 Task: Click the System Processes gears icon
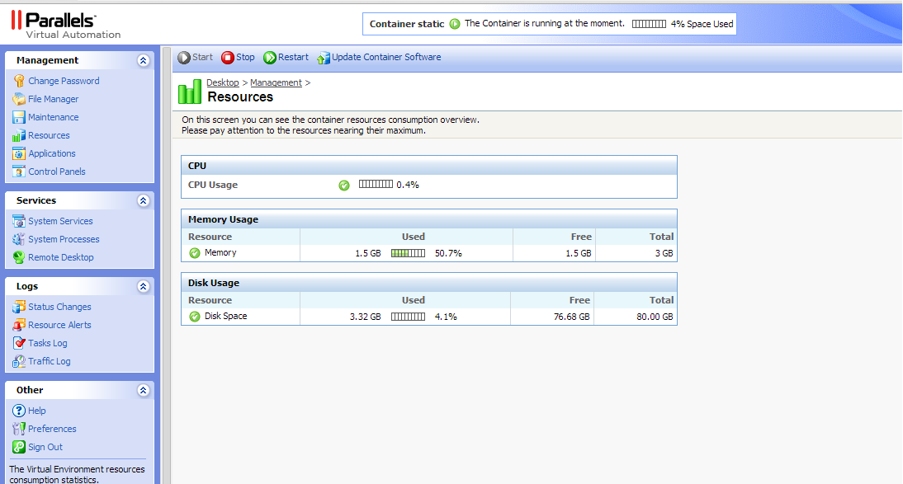point(19,239)
